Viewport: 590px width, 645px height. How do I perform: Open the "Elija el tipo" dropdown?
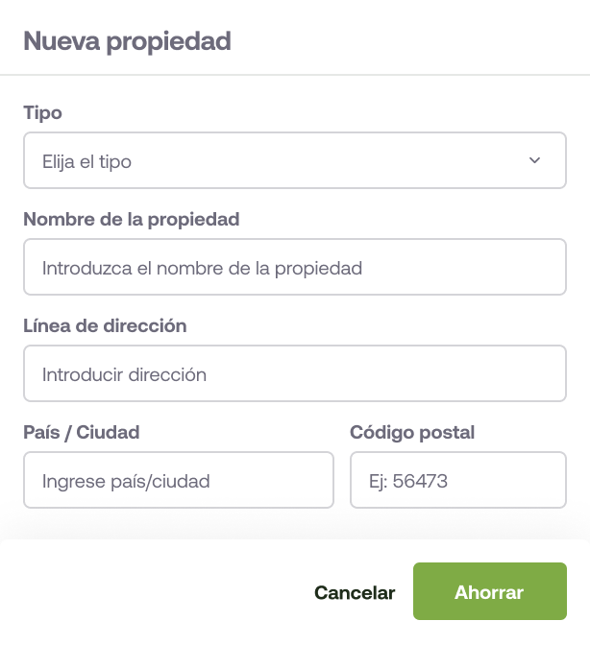(x=294, y=160)
